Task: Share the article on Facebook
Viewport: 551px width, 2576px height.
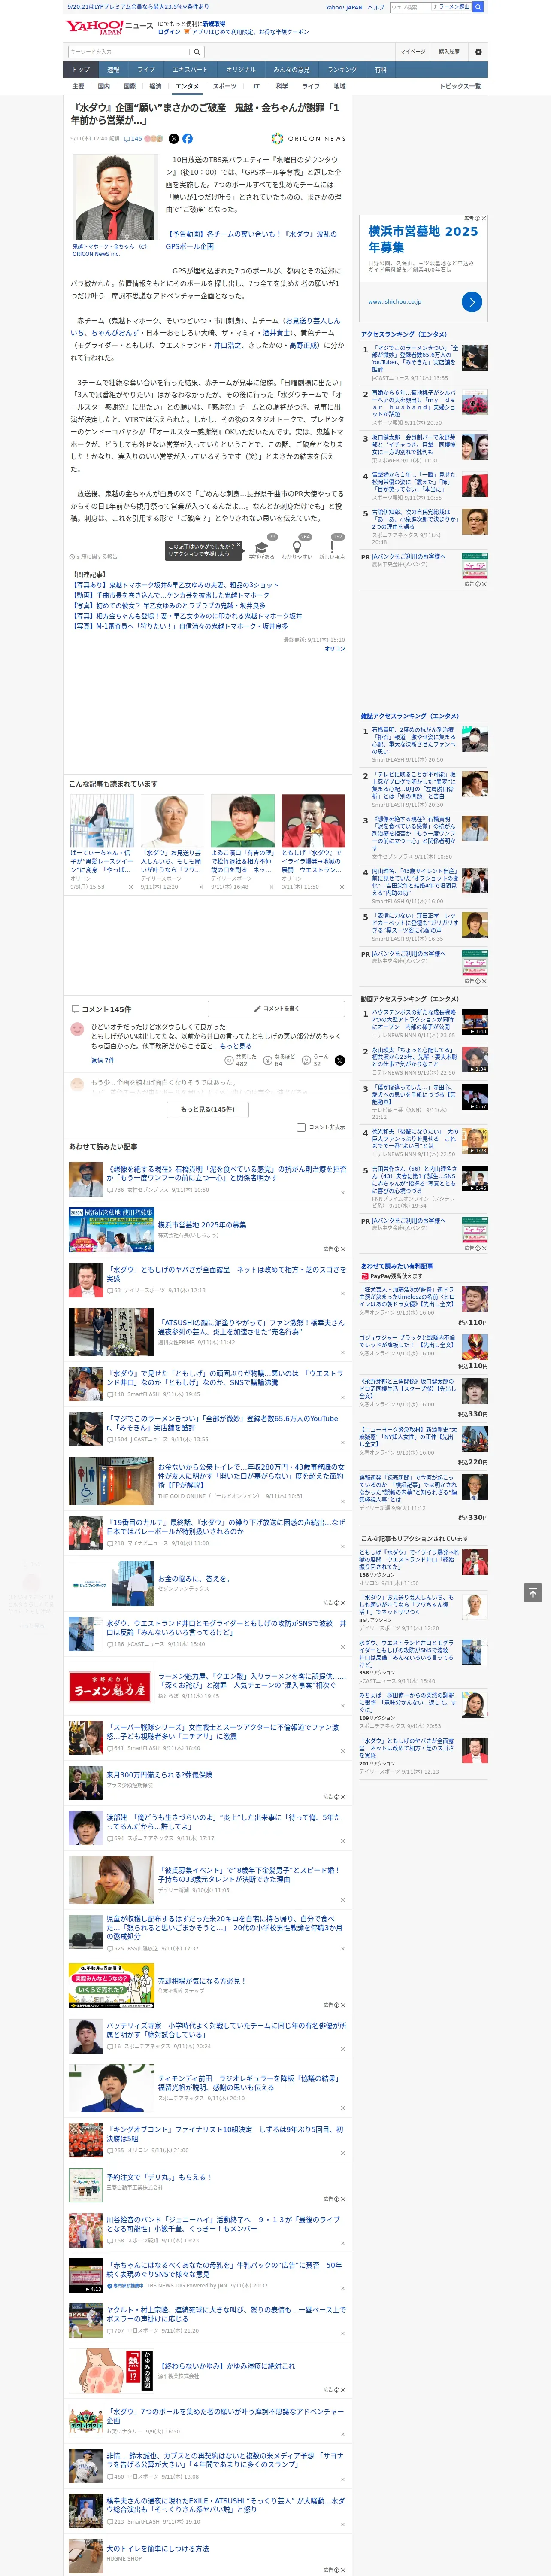Action: click(x=187, y=139)
